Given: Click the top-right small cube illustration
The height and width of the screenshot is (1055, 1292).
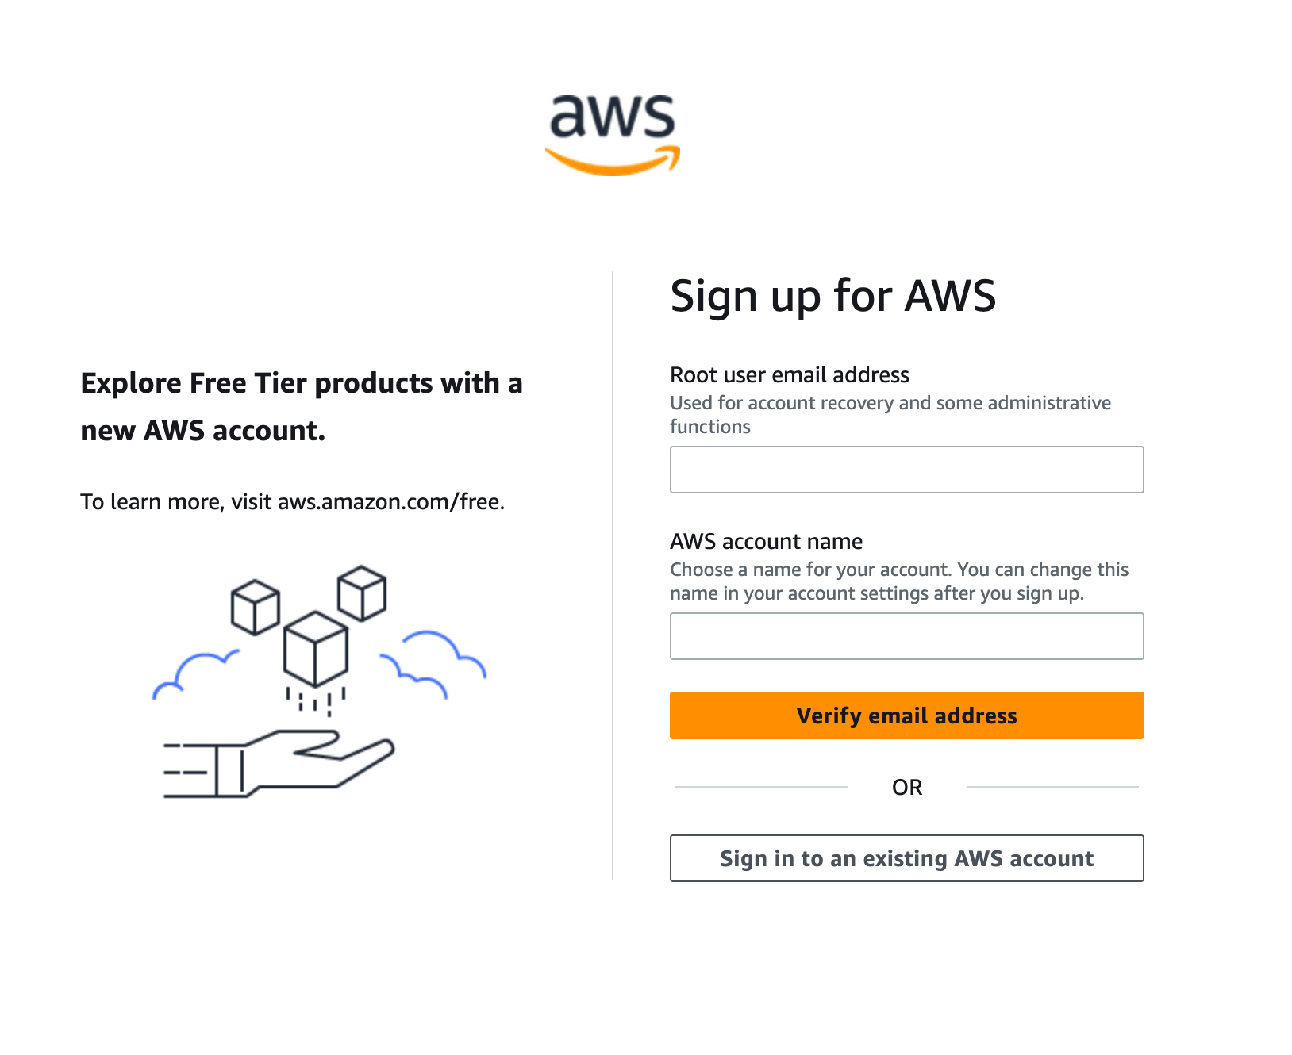Looking at the screenshot, I should coord(362,593).
